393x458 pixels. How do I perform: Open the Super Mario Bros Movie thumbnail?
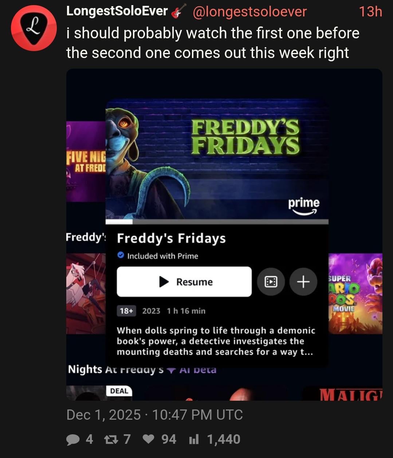tap(355, 294)
